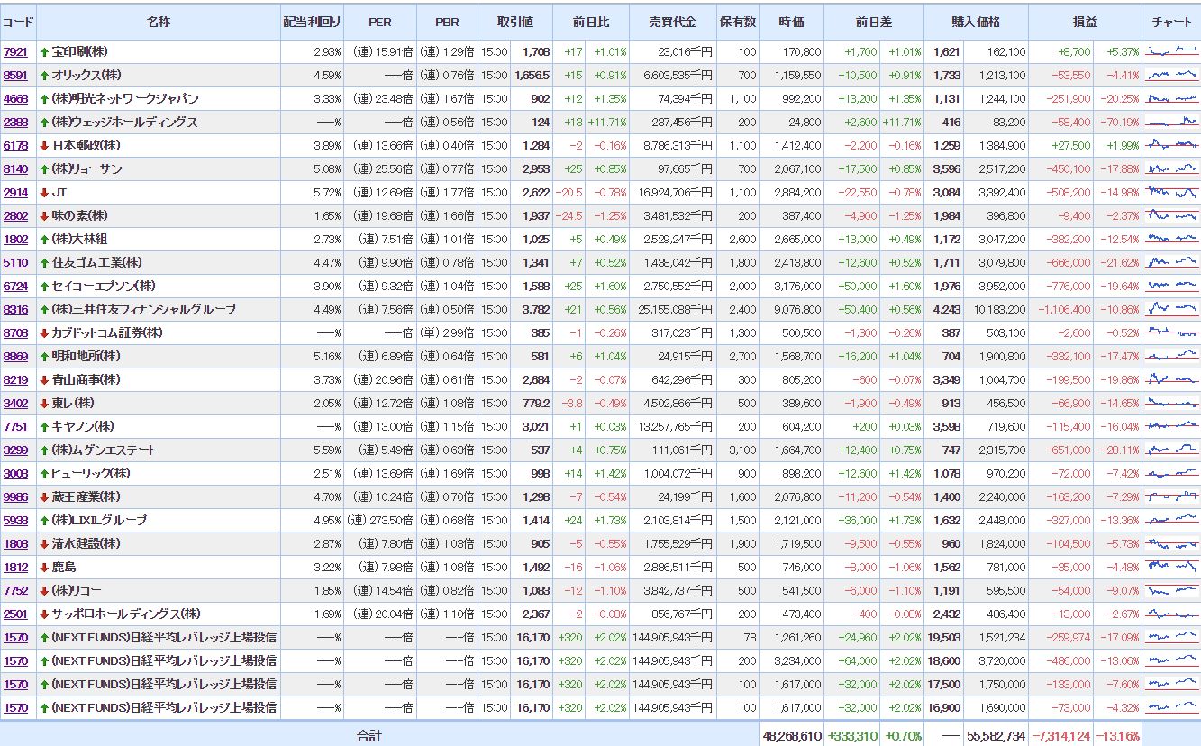This screenshot has width=1201, height=746.
Task: Click the green up arrow beside オリックス(株)
Action: pyautogui.click(x=44, y=76)
